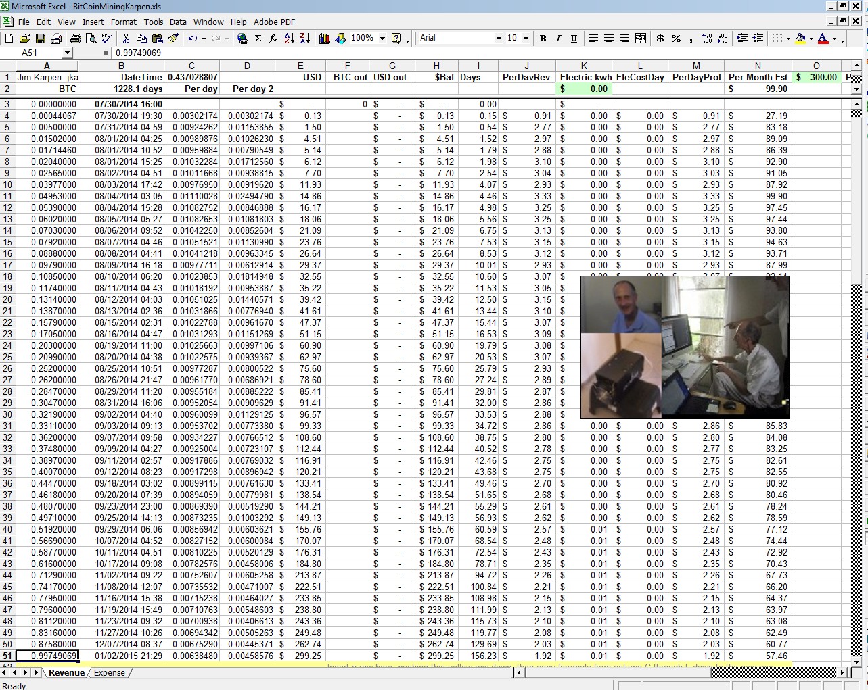
Task: Undo the last action
Action: pyautogui.click(x=193, y=39)
